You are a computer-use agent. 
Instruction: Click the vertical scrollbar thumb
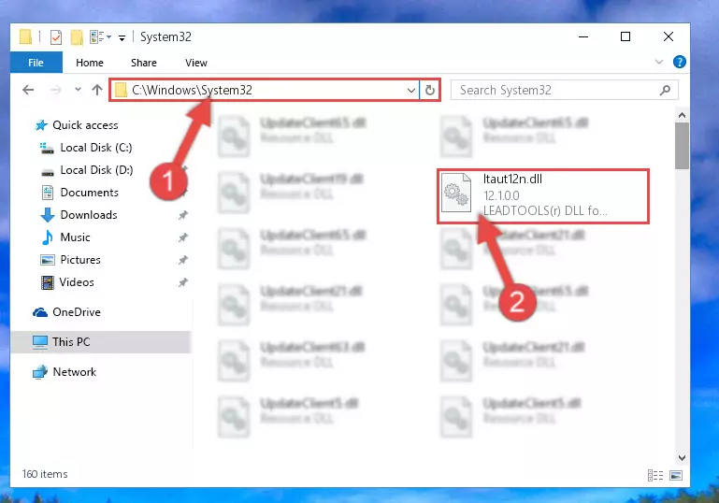pos(682,146)
